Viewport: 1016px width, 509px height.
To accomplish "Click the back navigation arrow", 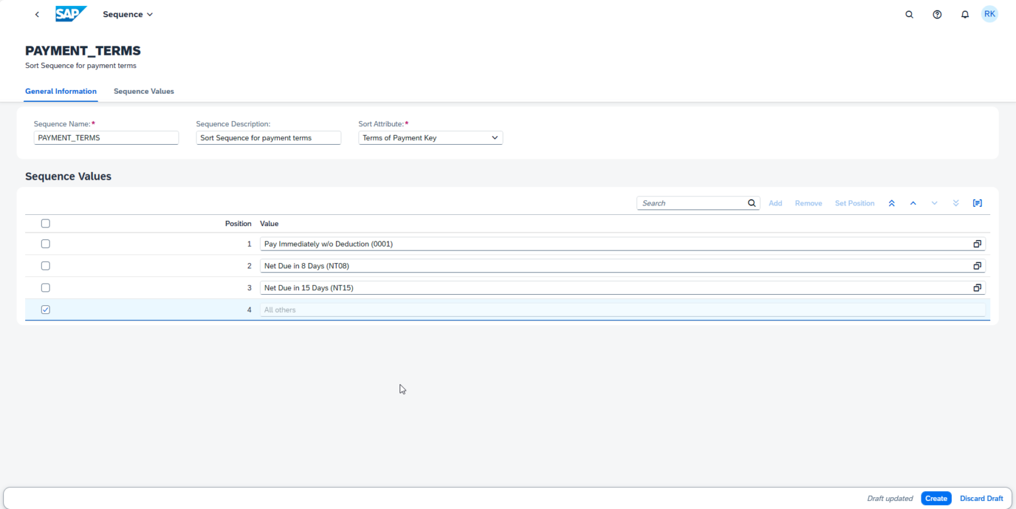I will point(37,14).
